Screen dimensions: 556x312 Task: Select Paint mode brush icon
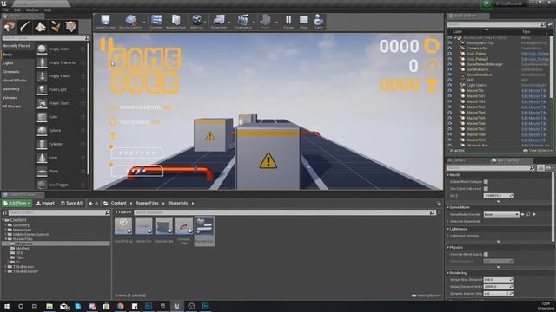pyautogui.click(x=25, y=27)
